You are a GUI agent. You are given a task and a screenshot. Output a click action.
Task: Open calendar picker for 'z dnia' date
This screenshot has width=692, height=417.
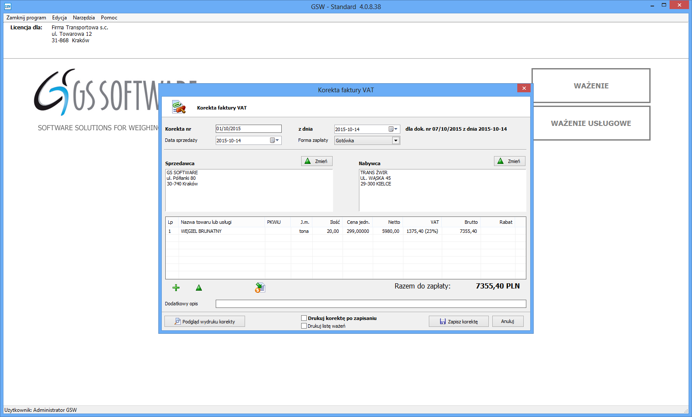[393, 129]
